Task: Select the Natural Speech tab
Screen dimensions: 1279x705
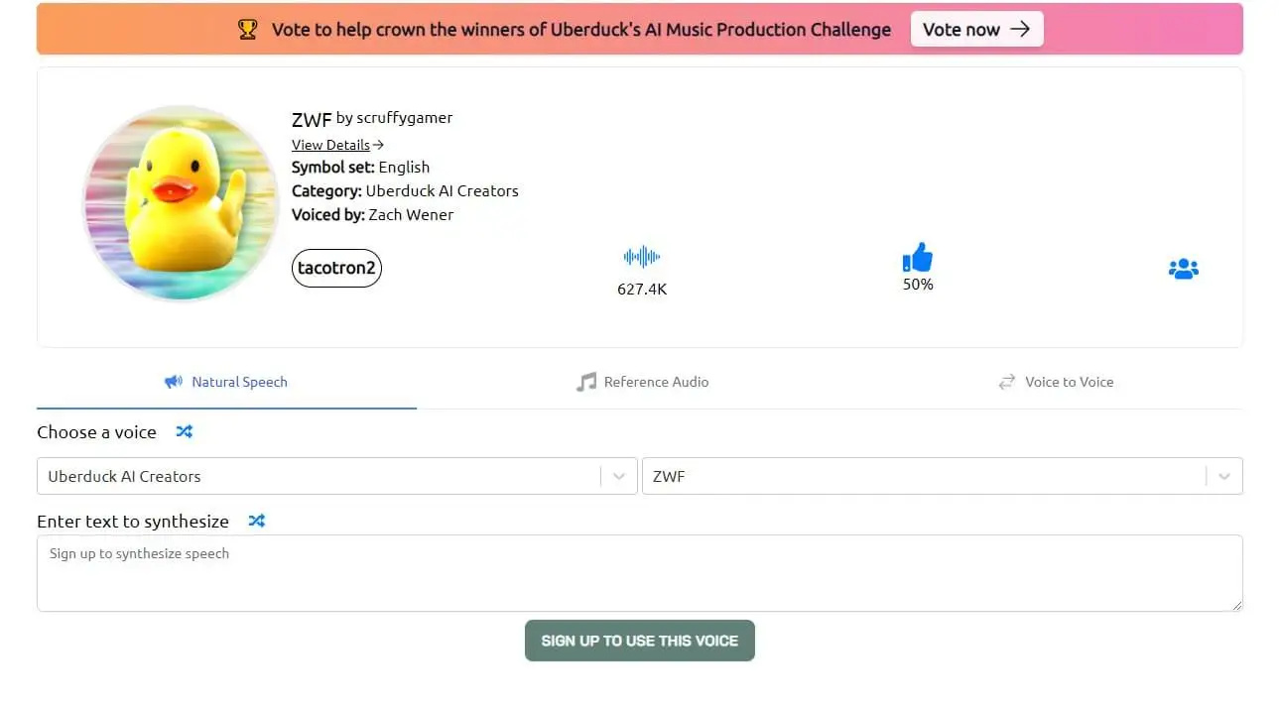Action: [x=239, y=382]
